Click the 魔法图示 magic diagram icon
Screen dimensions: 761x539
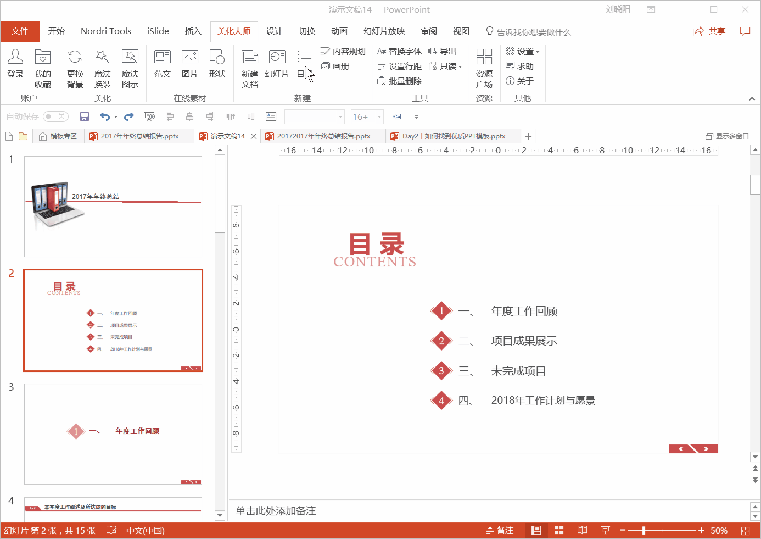coord(130,68)
